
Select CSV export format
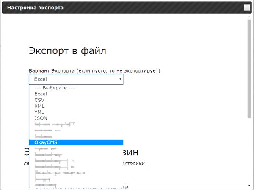pos(39,100)
